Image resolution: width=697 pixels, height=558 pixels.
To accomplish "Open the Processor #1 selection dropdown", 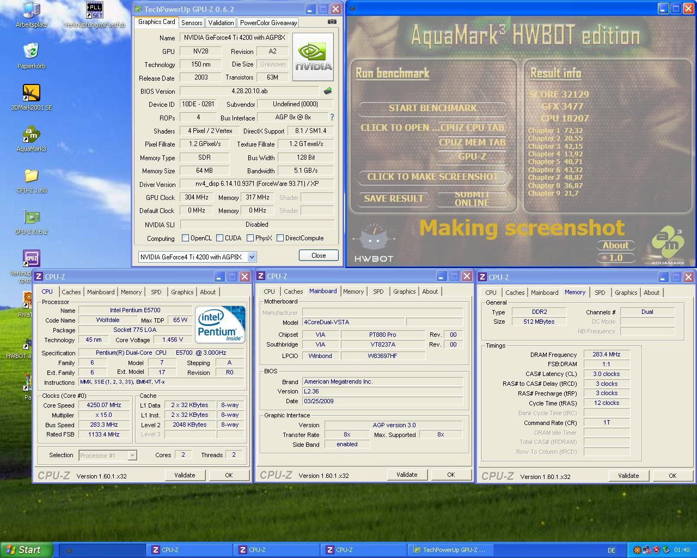I will [132, 455].
